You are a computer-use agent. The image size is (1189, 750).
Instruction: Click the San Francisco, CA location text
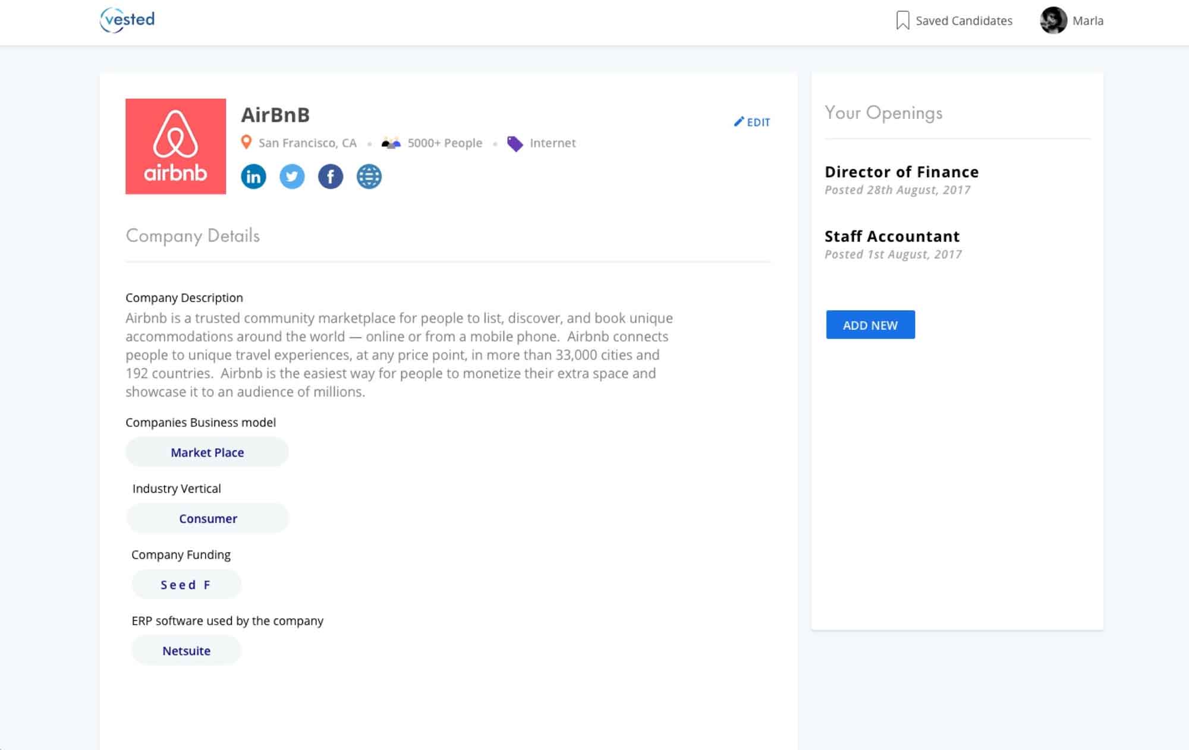click(307, 143)
